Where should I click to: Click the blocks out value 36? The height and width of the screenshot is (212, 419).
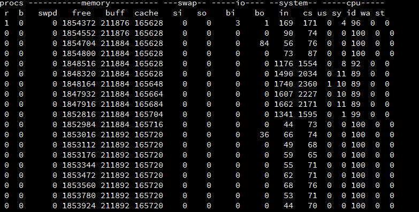click(264, 135)
